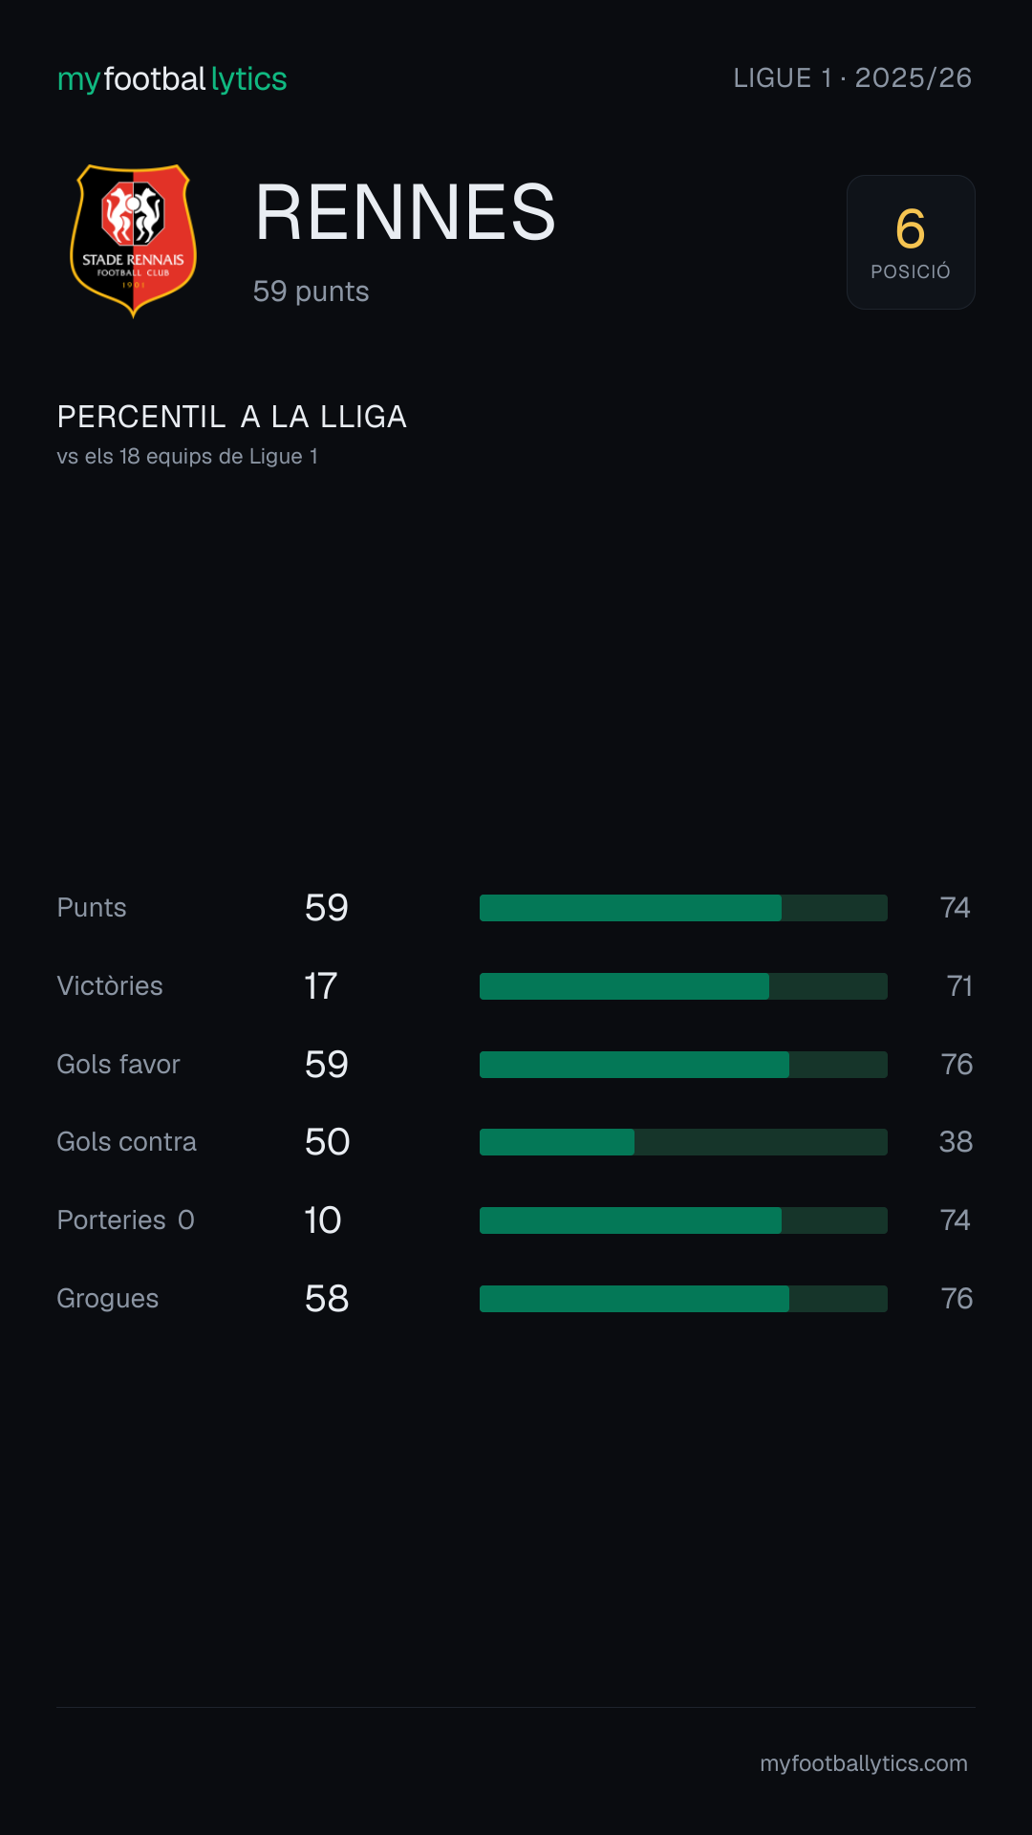Click the Victòries percentile value 71
The image size is (1032, 1835).
pyautogui.click(x=959, y=986)
